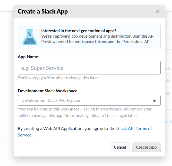Click the App Name input field
172x166 pixels.
tap(89, 68)
